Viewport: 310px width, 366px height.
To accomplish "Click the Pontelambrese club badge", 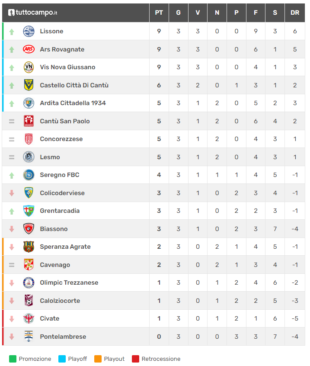I will pos(29,337).
